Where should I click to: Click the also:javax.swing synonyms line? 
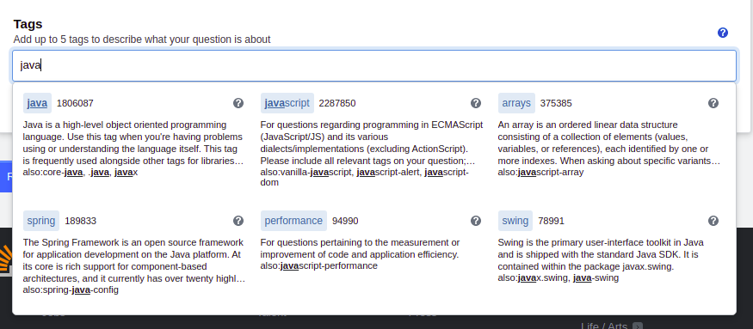(558, 277)
